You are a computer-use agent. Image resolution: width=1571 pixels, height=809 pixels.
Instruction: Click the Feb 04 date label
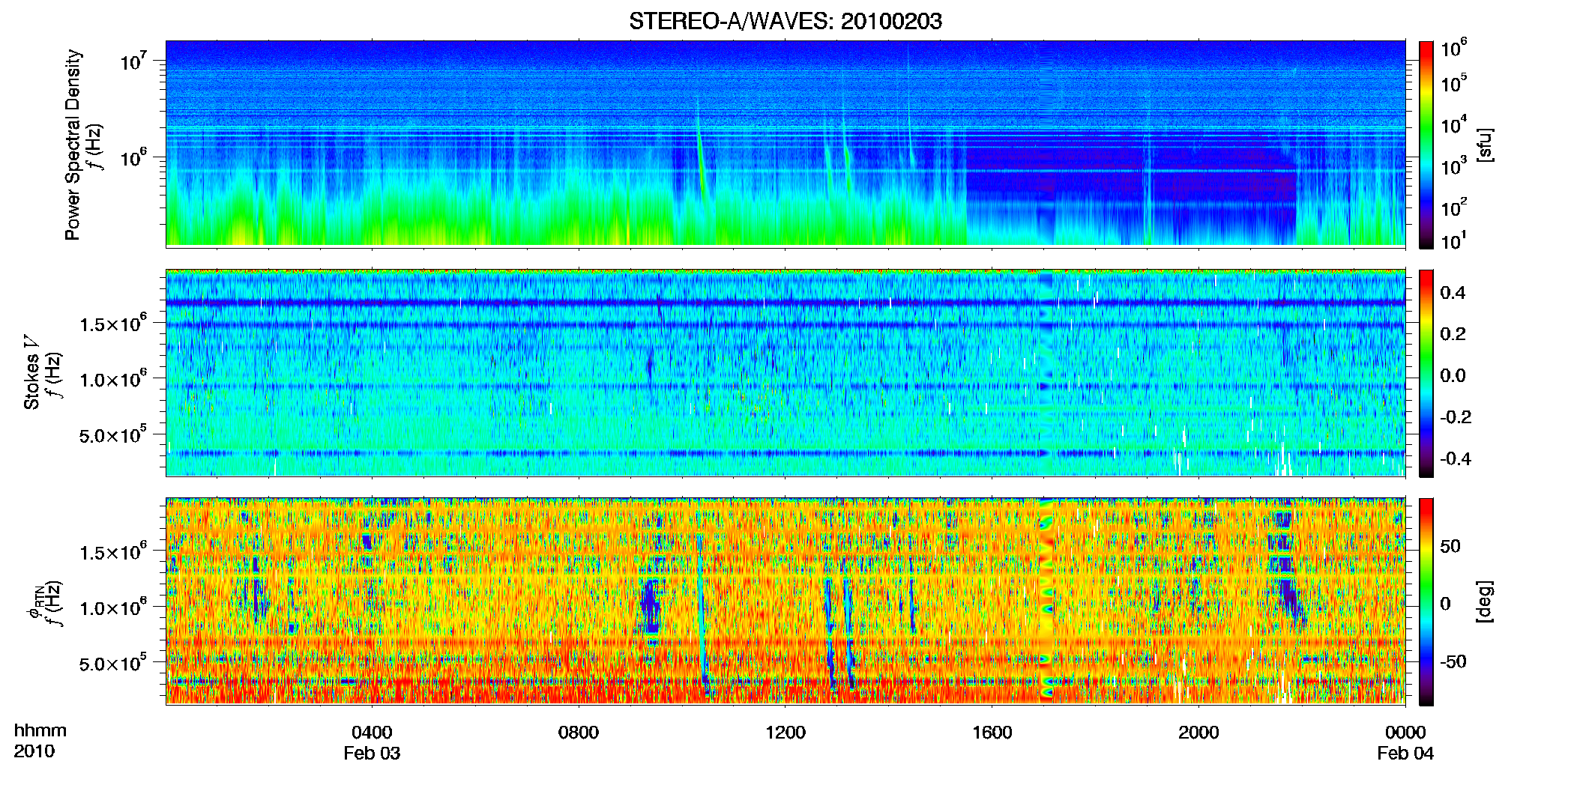pos(1405,754)
